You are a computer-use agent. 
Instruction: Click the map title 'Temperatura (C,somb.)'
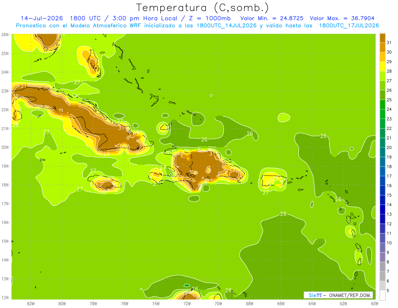pos(203,8)
